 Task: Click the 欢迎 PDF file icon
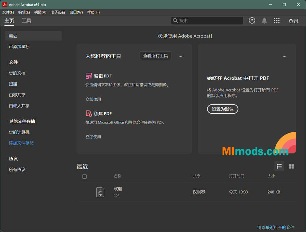pos(100,192)
